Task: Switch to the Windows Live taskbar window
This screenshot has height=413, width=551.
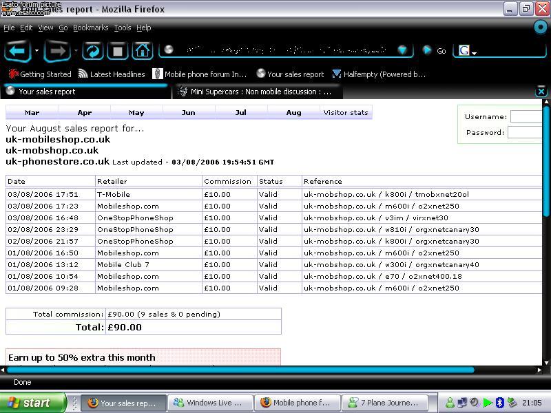Action: (x=210, y=403)
